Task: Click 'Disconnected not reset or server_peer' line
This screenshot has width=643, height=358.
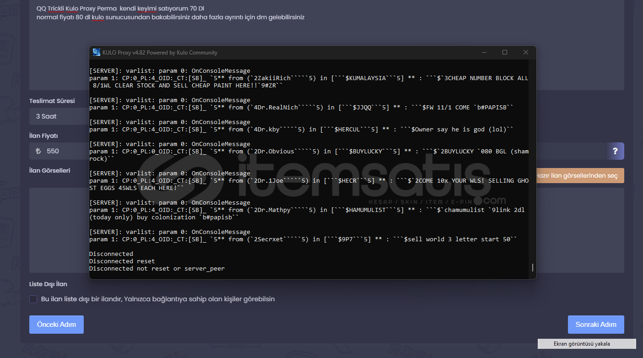Action: tap(157, 269)
